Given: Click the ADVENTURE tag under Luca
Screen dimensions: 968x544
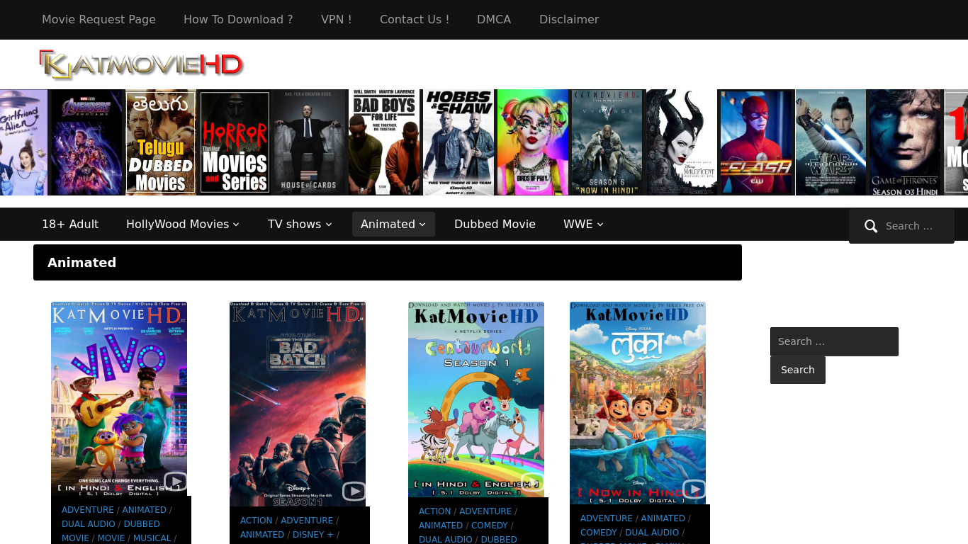Looking at the screenshot, I should click(x=607, y=518).
